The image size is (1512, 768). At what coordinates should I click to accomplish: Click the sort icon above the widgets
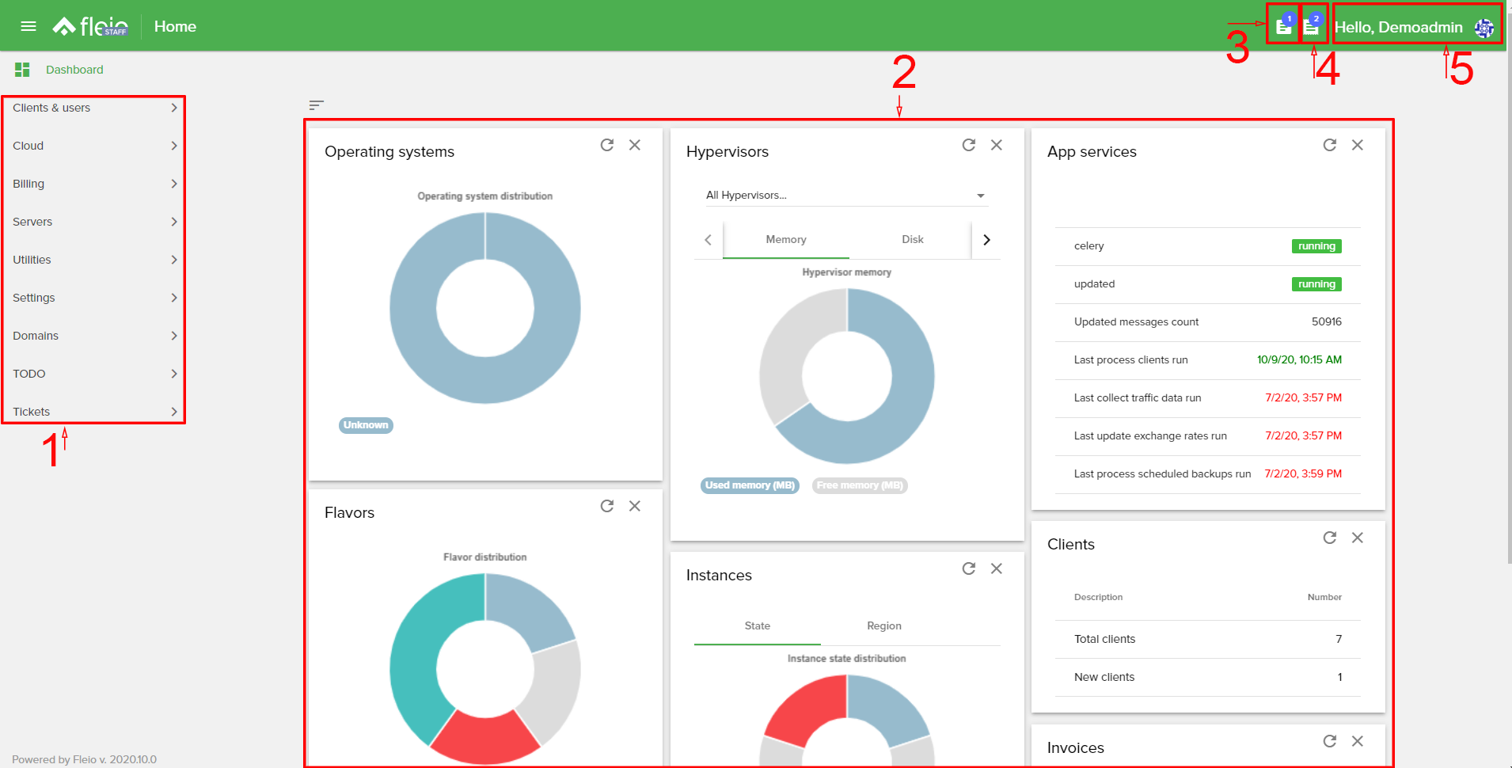click(317, 105)
